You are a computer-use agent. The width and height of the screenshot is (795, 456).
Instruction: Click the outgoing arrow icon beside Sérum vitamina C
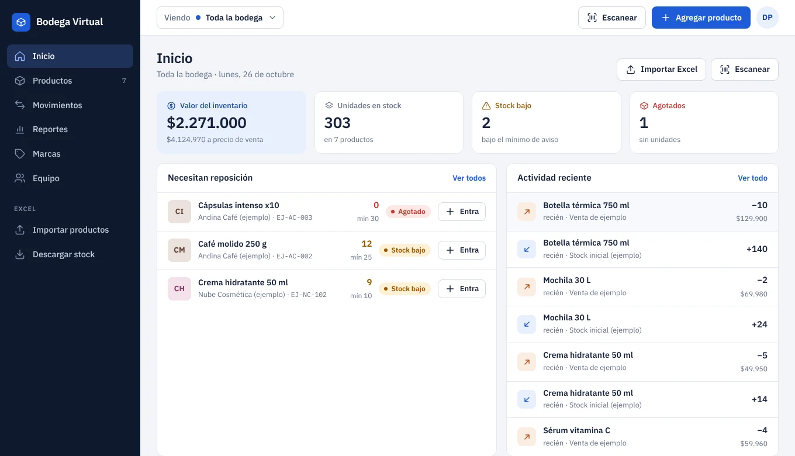(527, 437)
